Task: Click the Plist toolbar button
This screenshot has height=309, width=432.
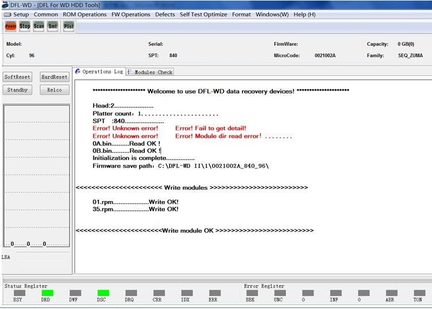Action: [68, 26]
